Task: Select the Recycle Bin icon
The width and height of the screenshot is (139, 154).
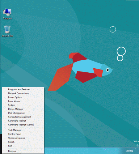Action: 7,31
